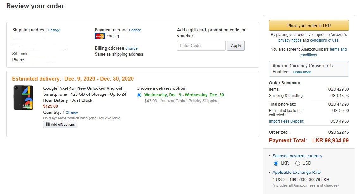Select USD as payment currency
Screen dimensions: 359x194
click(x=297, y=163)
